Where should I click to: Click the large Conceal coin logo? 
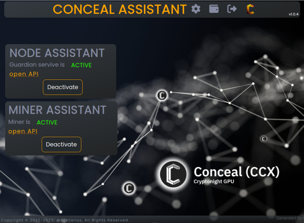click(173, 174)
